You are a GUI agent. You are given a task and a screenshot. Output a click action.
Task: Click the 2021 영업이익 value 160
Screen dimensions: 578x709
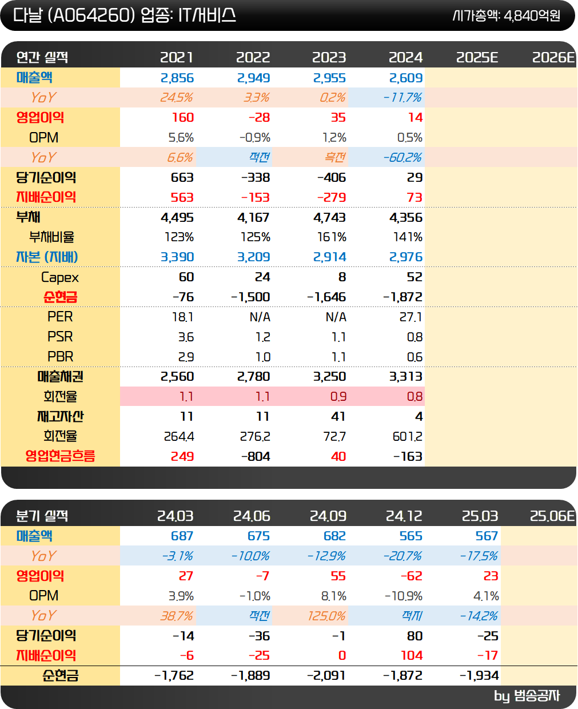coord(183,117)
